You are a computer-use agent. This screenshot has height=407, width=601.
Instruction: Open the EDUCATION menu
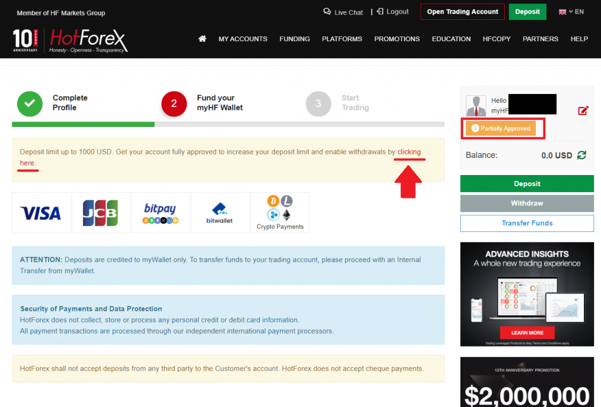(451, 39)
